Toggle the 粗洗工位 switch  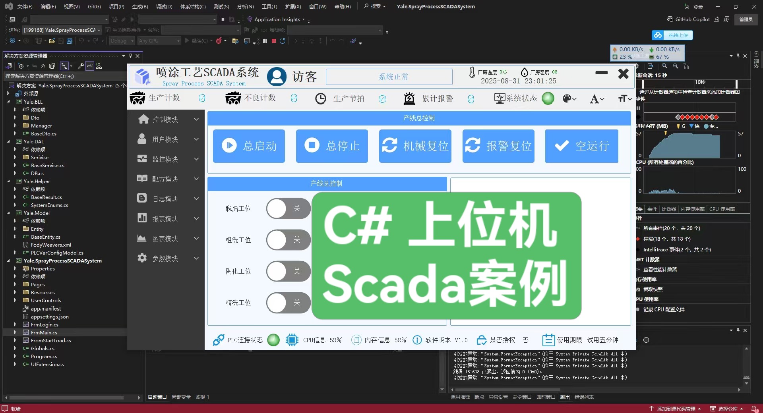pos(288,240)
